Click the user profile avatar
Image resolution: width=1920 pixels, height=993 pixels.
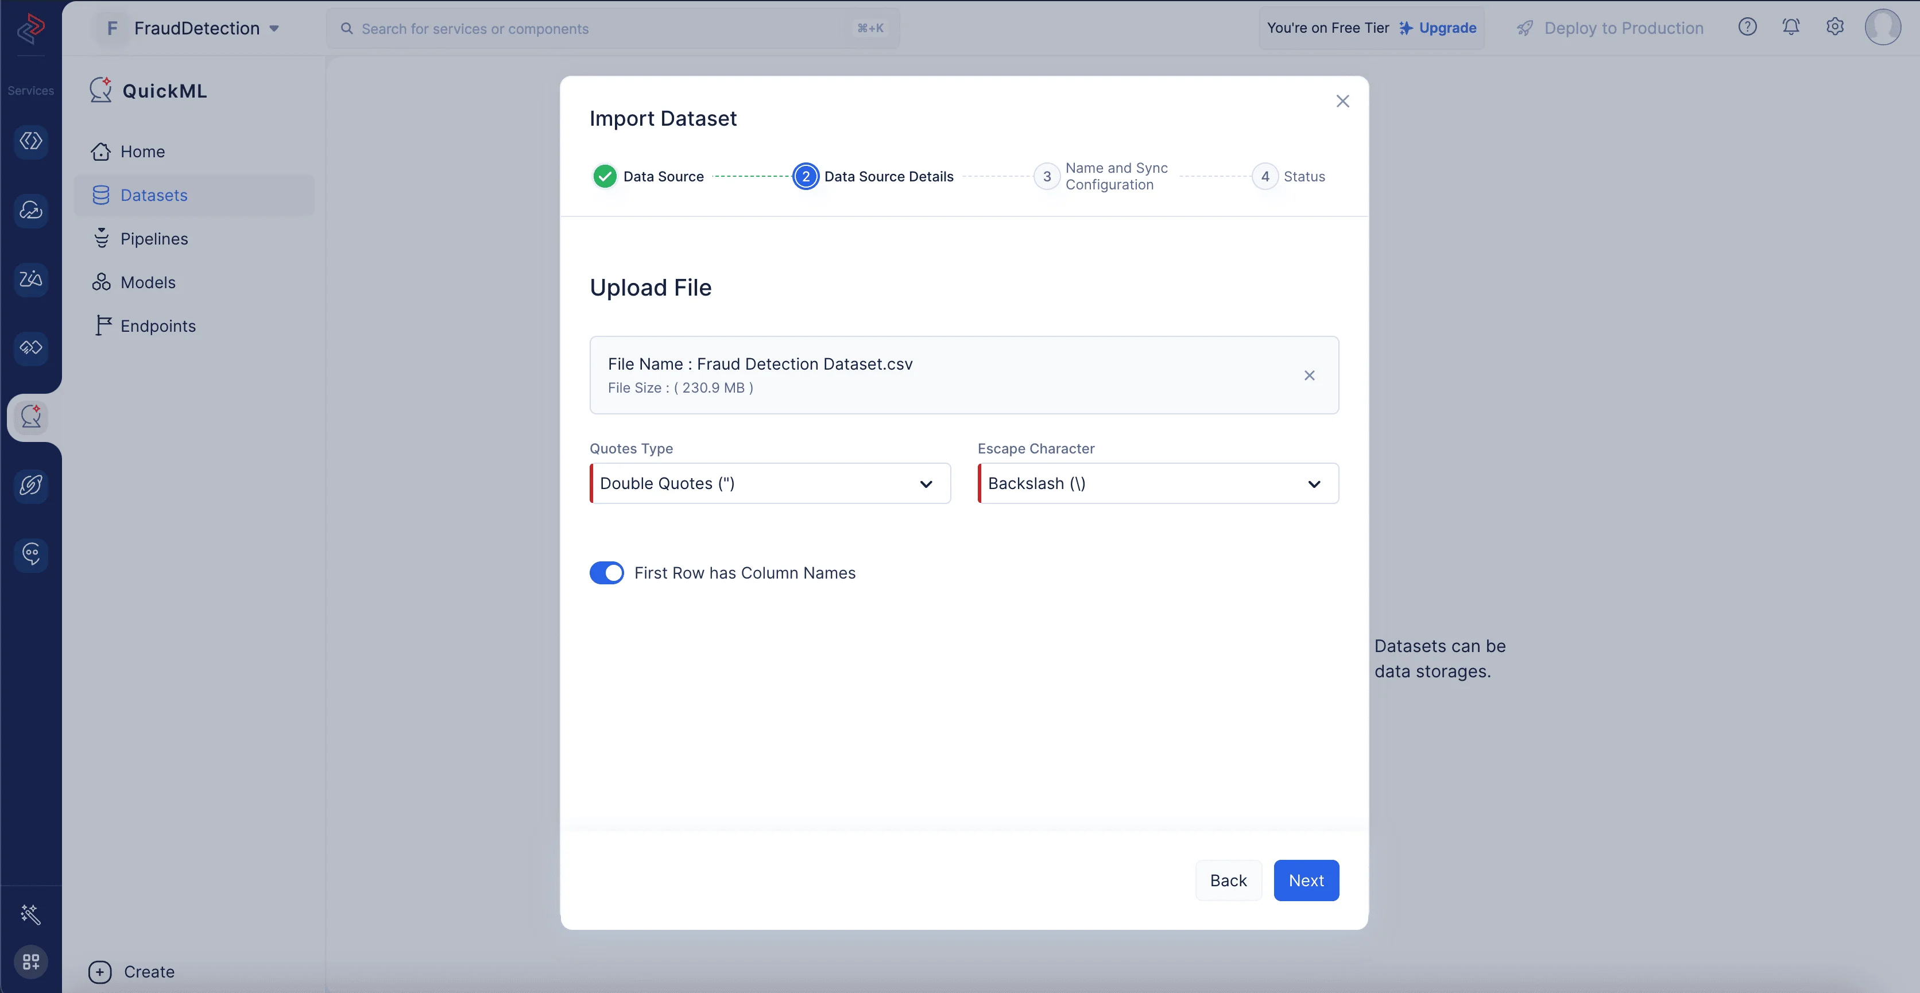click(1882, 28)
